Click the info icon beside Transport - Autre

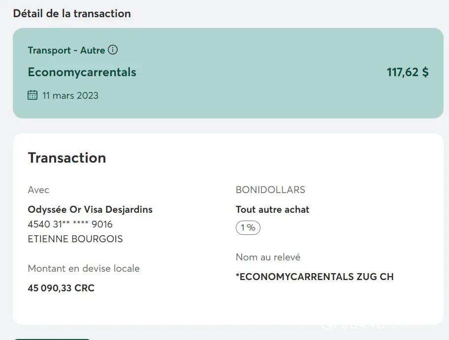pyautogui.click(x=113, y=50)
